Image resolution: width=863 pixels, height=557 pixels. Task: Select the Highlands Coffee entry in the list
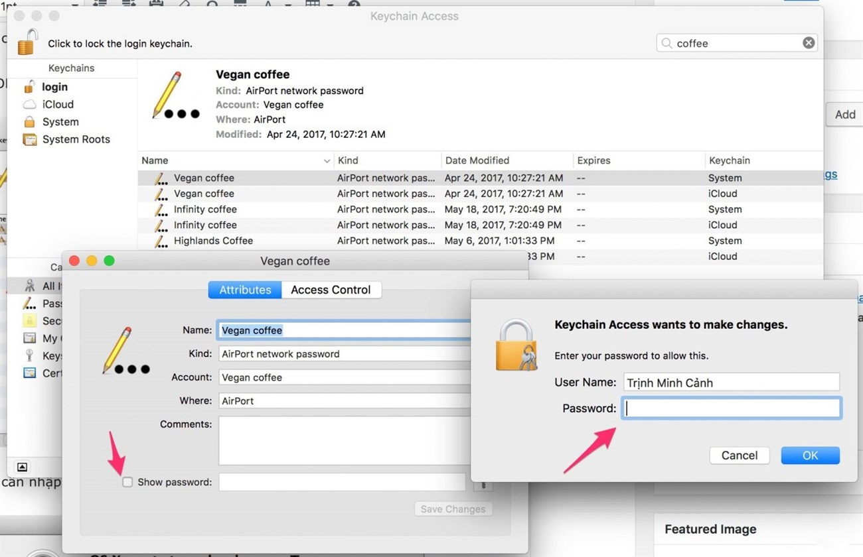coord(213,241)
